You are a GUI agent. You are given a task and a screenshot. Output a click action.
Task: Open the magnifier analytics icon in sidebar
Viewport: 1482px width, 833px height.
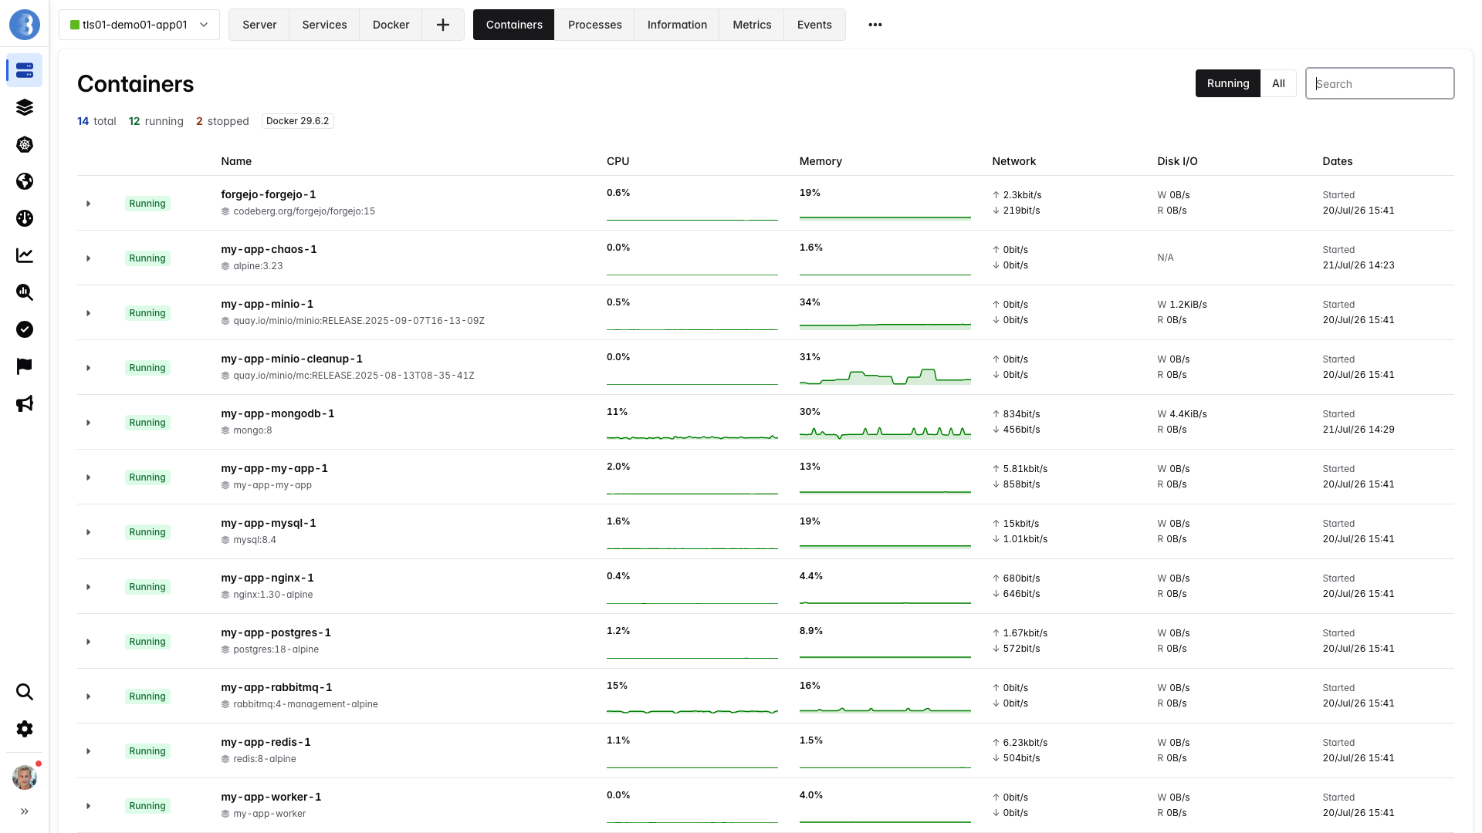click(x=25, y=292)
